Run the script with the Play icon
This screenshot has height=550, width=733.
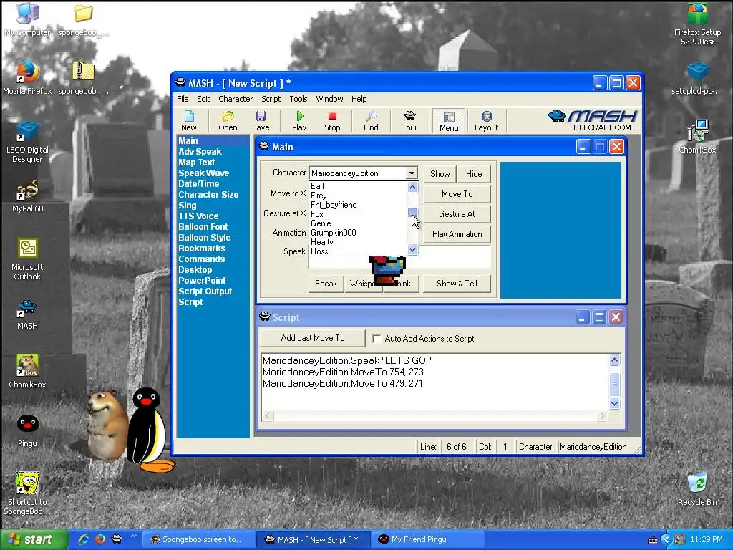(x=299, y=120)
